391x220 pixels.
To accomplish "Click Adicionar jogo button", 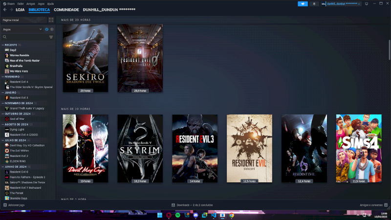I will point(14,205).
